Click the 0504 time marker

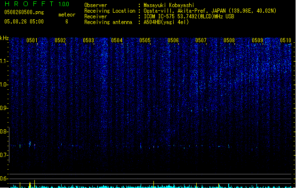(x=117, y=40)
